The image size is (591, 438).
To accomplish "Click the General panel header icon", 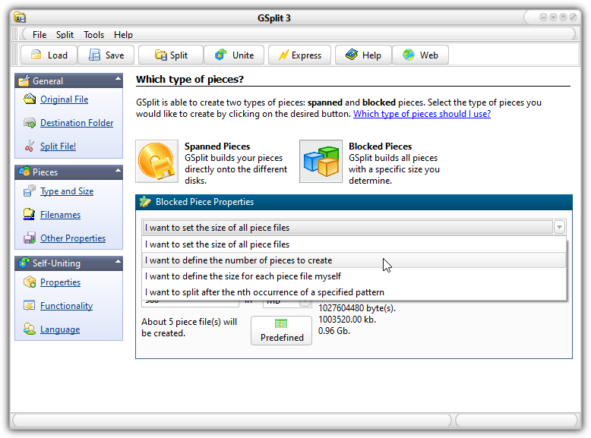I will point(24,80).
